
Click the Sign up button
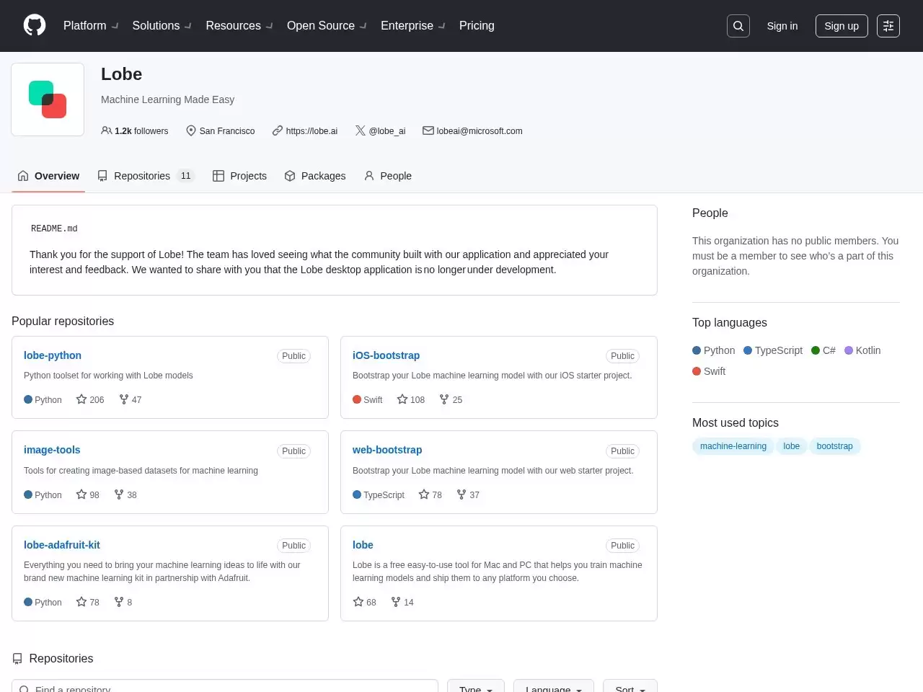click(842, 26)
